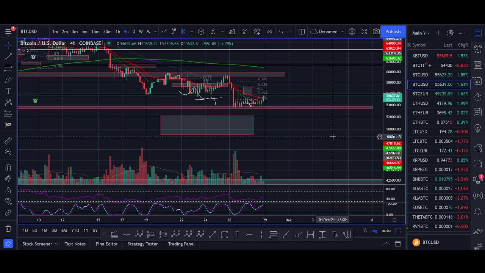Expand the indicators favorites dropdown arrow

pos(222,31)
